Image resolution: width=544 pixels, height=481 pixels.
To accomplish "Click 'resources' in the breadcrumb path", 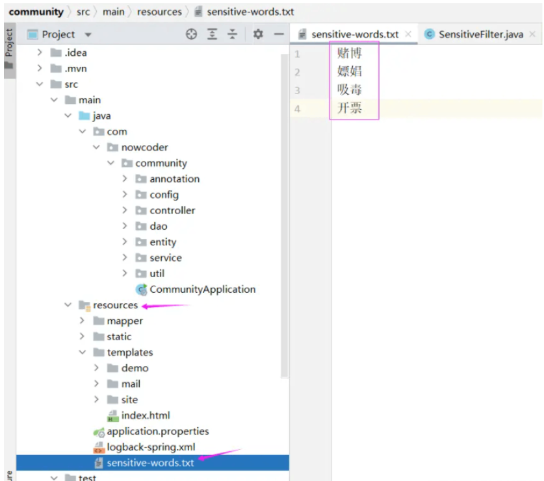I will [159, 12].
